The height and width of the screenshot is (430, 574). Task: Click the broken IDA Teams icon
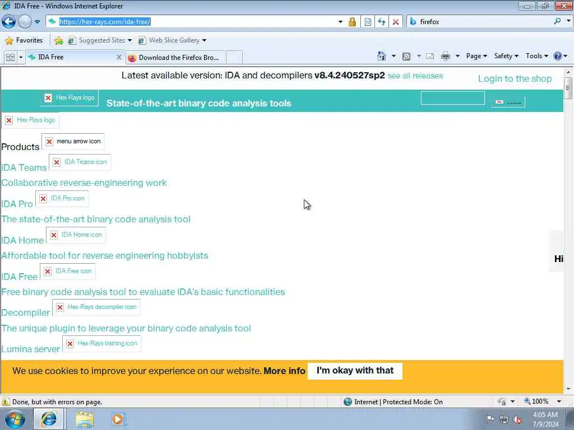point(80,162)
